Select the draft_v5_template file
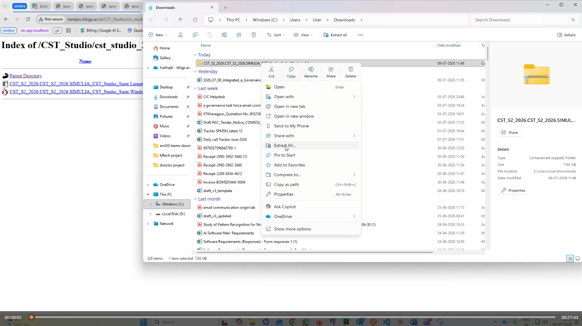 (217, 191)
